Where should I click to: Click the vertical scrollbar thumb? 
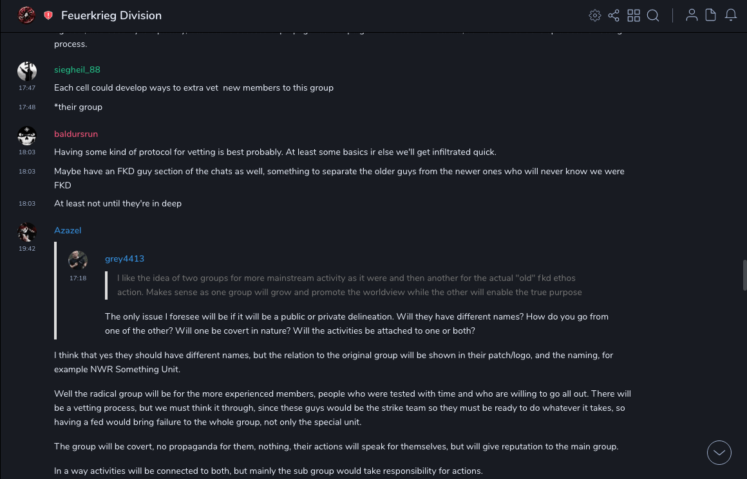tap(744, 275)
